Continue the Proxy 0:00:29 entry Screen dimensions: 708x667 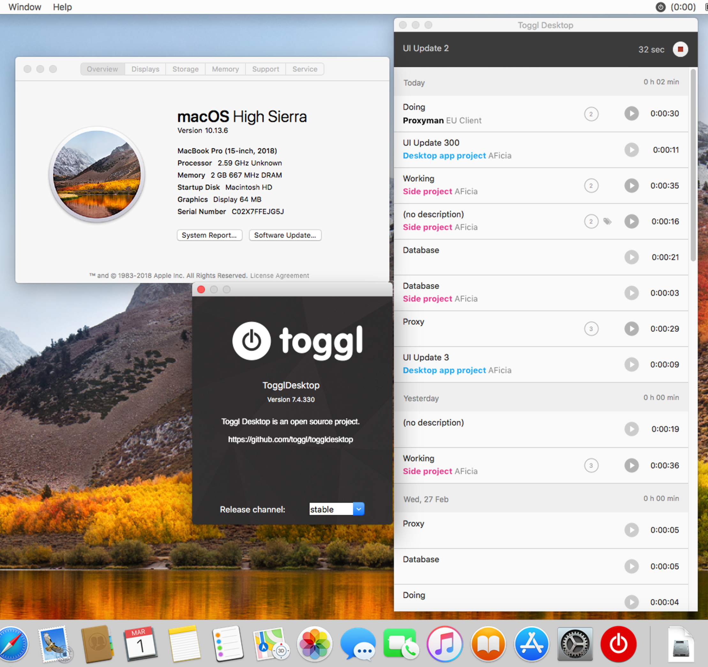[631, 329]
